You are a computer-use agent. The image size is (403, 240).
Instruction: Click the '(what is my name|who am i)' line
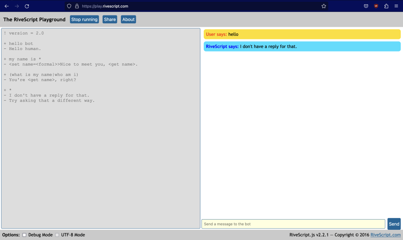point(41,74)
